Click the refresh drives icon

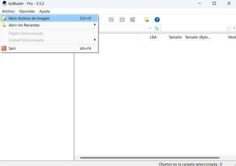[x=157, y=28]
